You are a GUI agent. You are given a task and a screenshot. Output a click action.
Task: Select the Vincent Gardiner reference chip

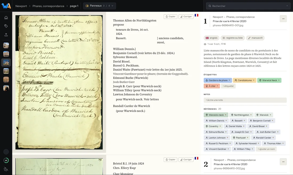click(x=217, y=149)
